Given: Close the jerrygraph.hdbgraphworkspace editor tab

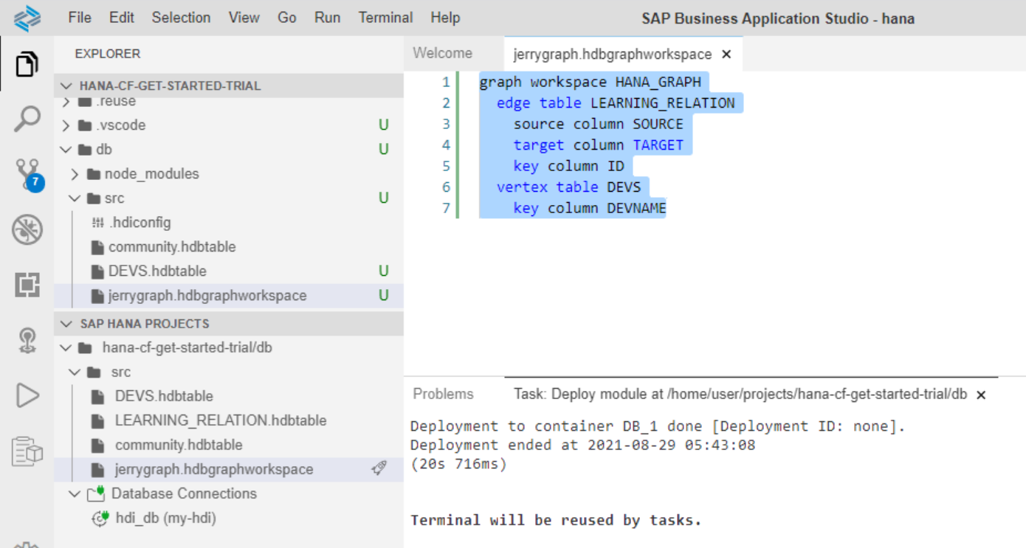Looking at the screenshot, I should [x=726, y=55].
